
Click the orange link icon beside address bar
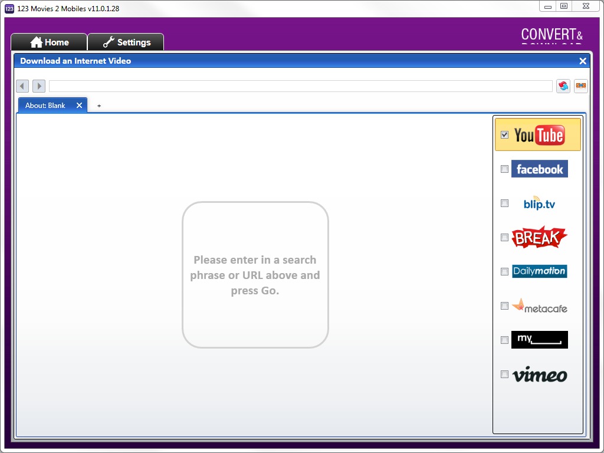tap(581, 86)
